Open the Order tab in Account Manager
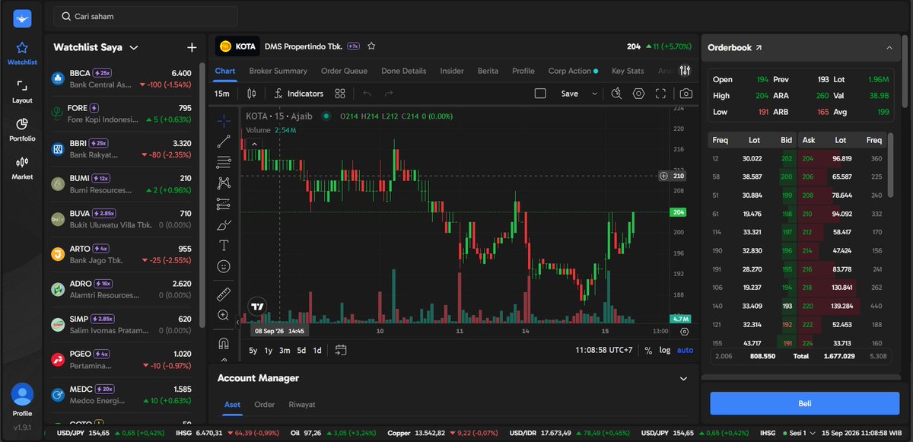The height and width of the screenshot is (442, 913). (265, 405)
